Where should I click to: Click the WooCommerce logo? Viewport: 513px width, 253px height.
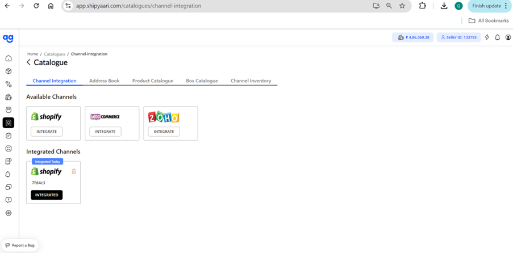pyautogui.click(x=105, y=117)
